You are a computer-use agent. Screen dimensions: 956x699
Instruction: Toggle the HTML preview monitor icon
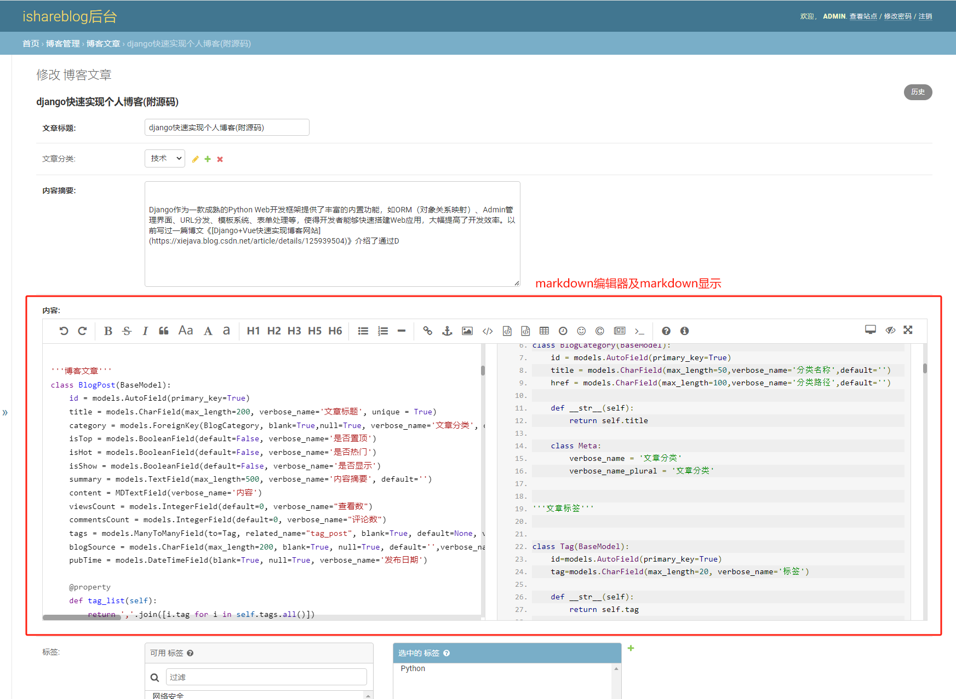pyautogui.click(x=870, y=330)
